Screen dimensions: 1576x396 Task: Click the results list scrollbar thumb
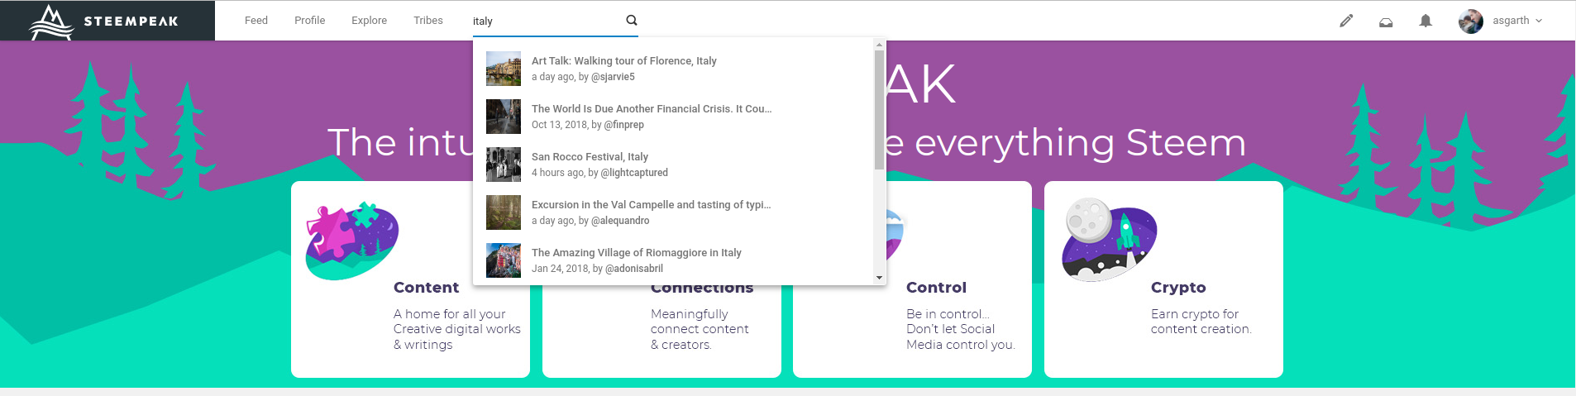coord(879,110)
